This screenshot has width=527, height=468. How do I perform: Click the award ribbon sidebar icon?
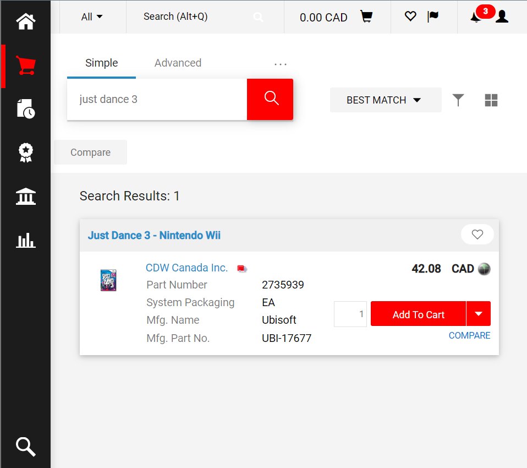25,153
